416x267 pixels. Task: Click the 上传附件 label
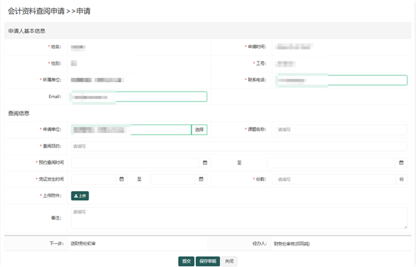[x=52, y=195]
